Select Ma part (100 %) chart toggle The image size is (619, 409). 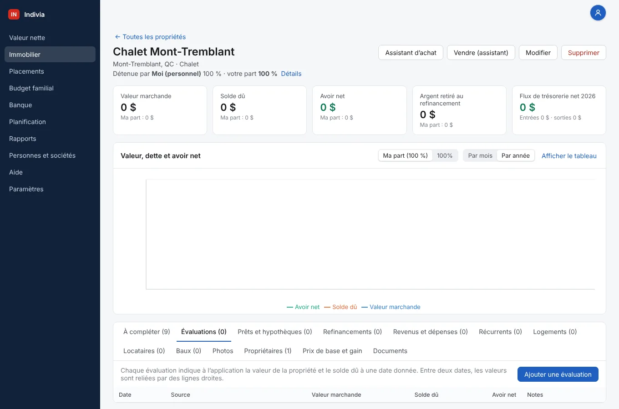pyautogui.click(x=405, y=155)
